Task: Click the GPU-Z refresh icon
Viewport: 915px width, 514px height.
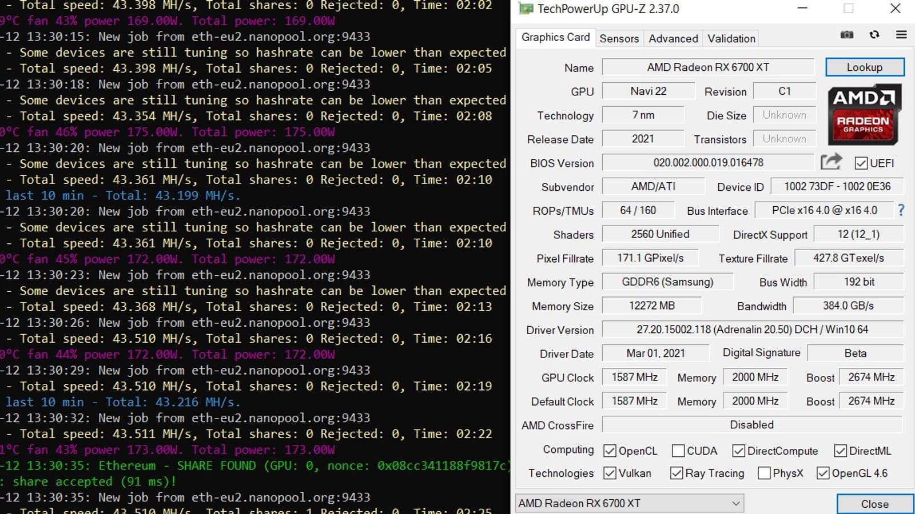Action: tap(874, 35)
